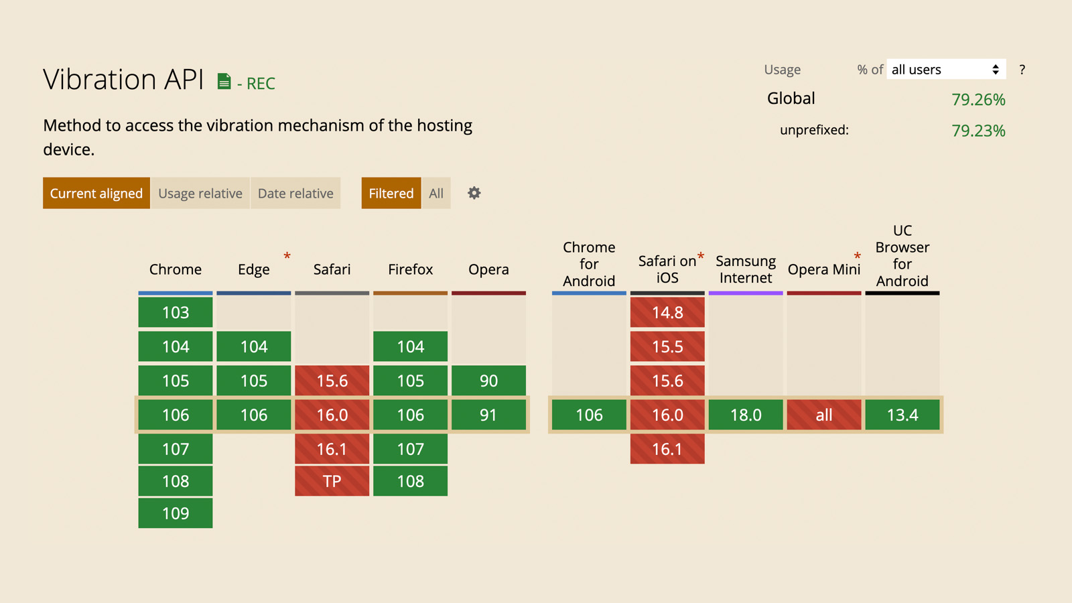Open the 'all users' usage dropdown
1072x603 pixels.
click(945, 70)
